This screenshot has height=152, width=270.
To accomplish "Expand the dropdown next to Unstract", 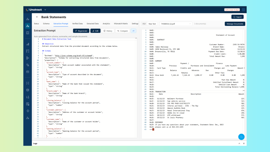I will pyautogui.click(x=45, y=10).
